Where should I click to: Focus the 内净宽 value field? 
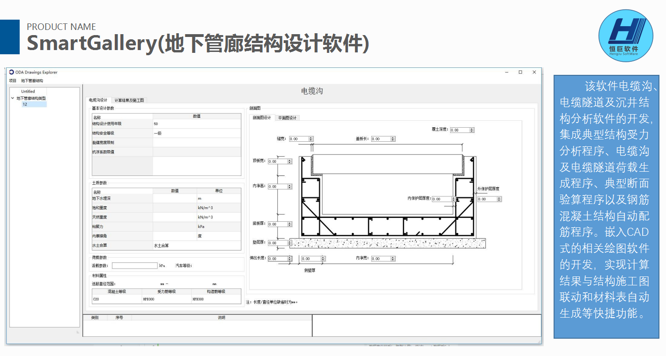pos(381,259)
